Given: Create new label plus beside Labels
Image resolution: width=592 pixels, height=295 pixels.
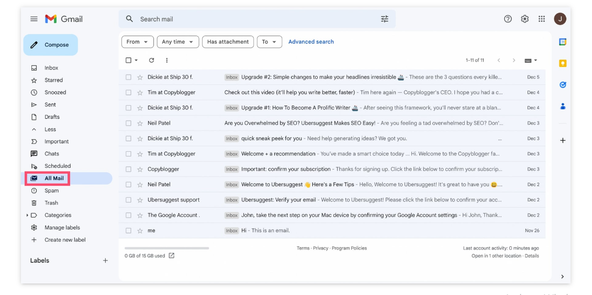Looking at the screenshot, I should click(x=105, y=260).
